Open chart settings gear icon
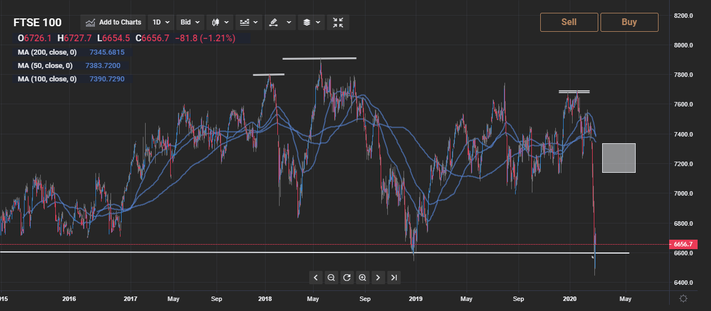This screenshot has height=311, width=711. [683, 299]
